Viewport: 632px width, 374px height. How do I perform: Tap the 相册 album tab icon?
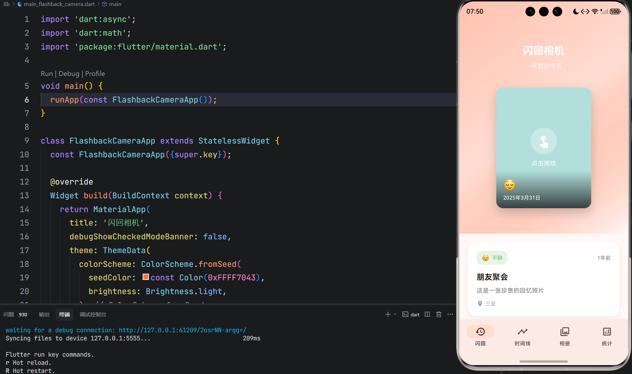[565, 332]
